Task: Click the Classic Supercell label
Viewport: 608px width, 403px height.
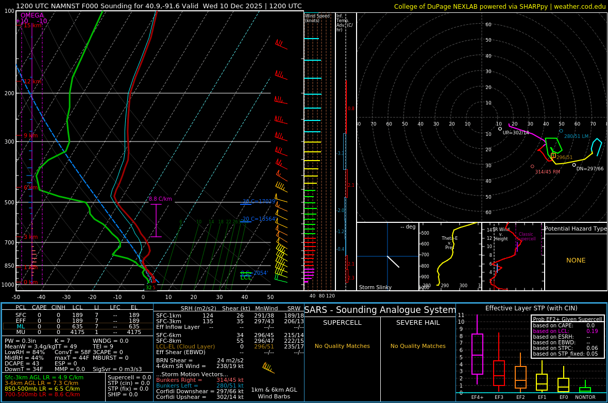Action: 526,236
